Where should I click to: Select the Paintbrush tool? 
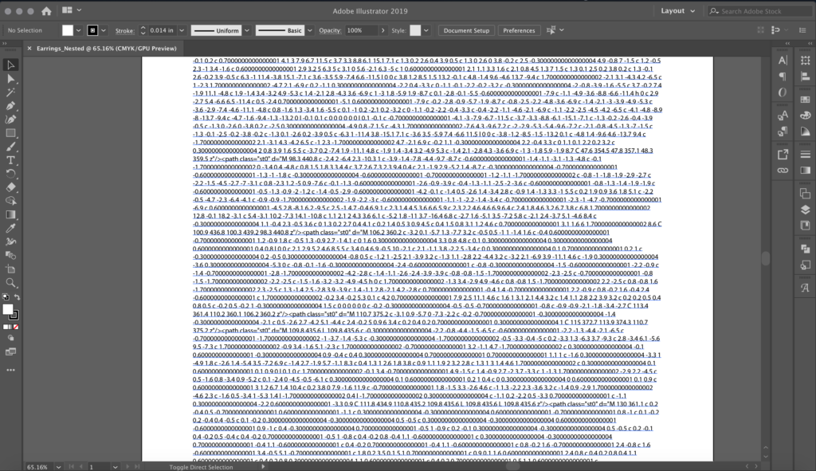[10, 147]
